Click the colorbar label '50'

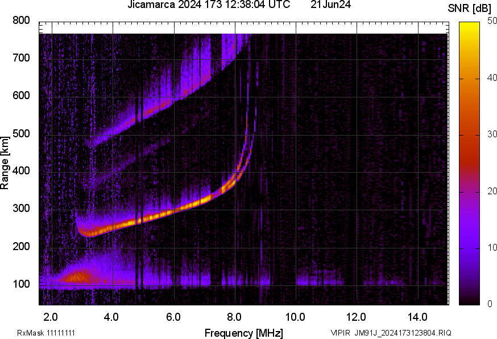[x=492, y=21]
